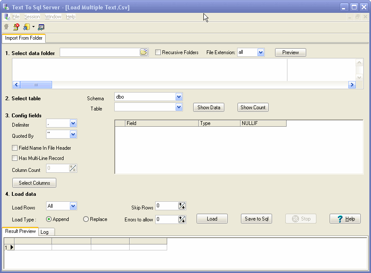Click the Show Count button
This screenshot has height=273, width=371.
point(253,107)
